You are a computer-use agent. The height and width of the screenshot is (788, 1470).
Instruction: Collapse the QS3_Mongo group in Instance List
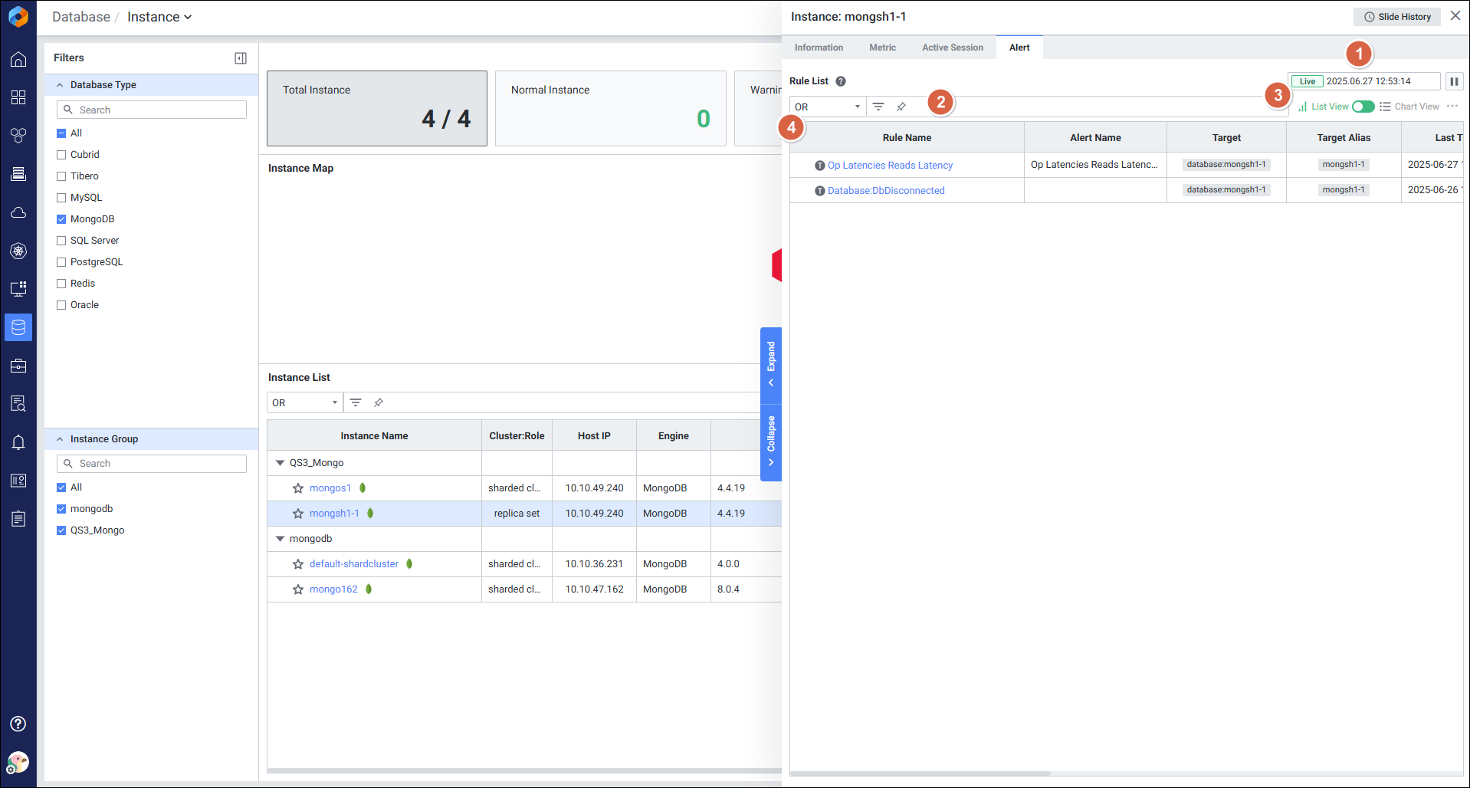pyautogui.click(x=280, y=463)
